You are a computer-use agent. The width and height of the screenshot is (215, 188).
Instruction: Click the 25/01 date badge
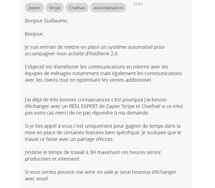tap(138, 4)
